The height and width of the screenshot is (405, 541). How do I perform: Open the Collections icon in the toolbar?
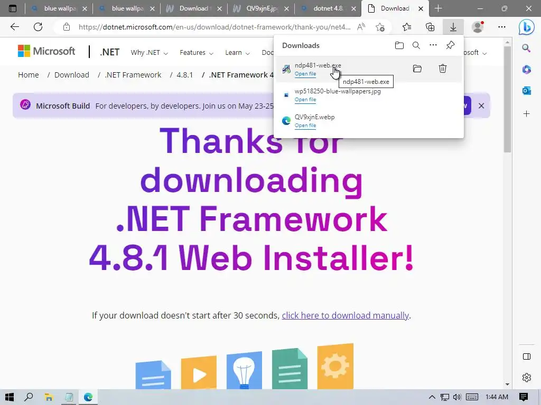[430, 27]
